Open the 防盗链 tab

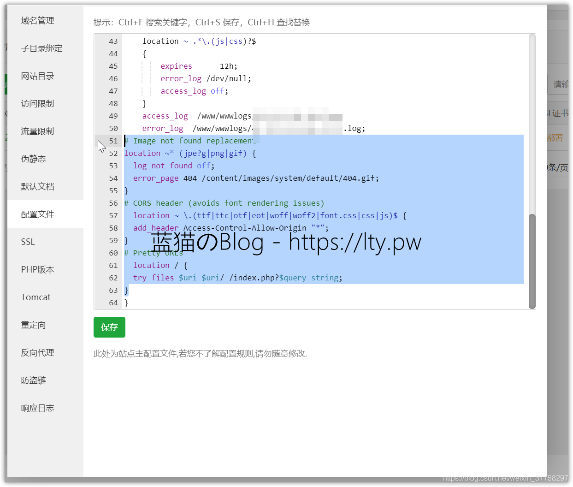(45, 380)
